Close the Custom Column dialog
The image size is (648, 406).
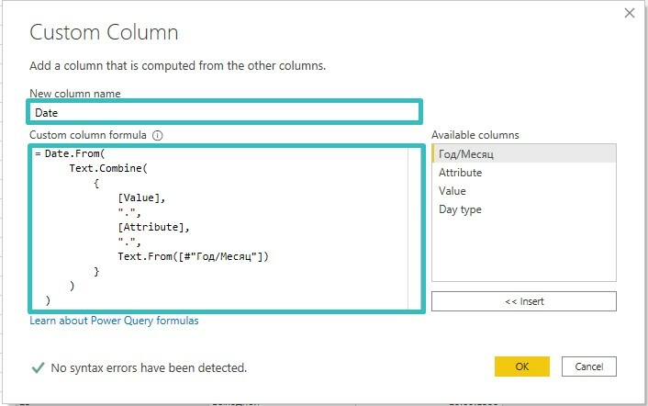630,13
